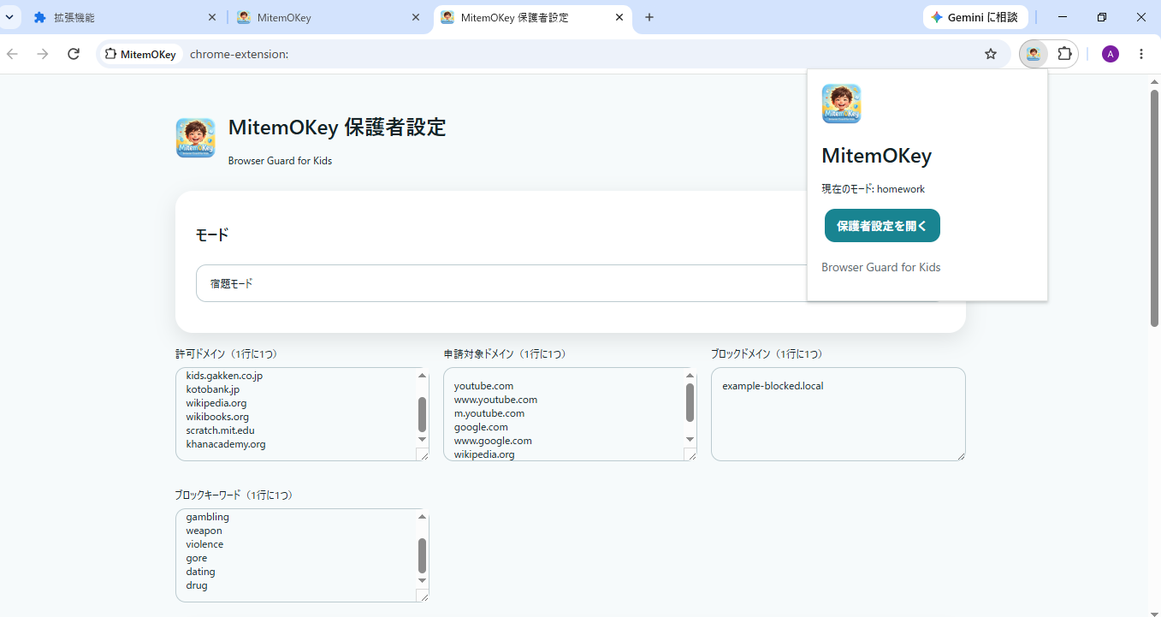1161x617 pixels.
Task: Click the m.youtube.com entry
Action: [489, 413]
